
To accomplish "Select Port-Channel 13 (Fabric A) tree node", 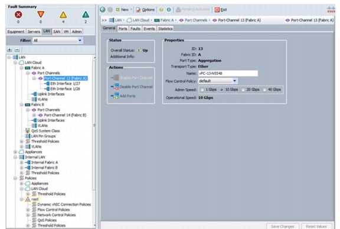I will 66,78.
